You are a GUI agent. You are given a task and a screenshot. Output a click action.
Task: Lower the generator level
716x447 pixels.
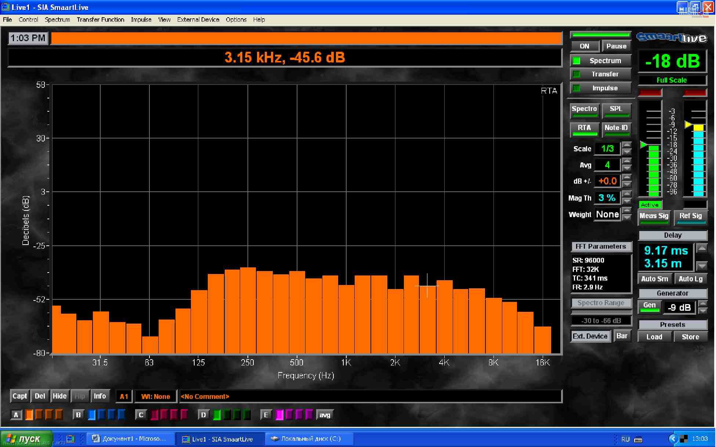pos(703,311)
